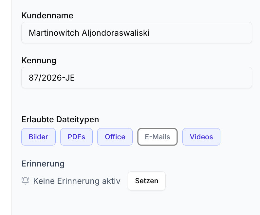
Task: Focus the Kundenname input field
Action: pos(137,32)
